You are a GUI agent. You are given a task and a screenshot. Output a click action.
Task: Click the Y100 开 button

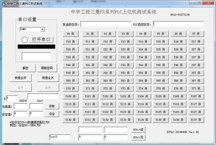point(71,97)
